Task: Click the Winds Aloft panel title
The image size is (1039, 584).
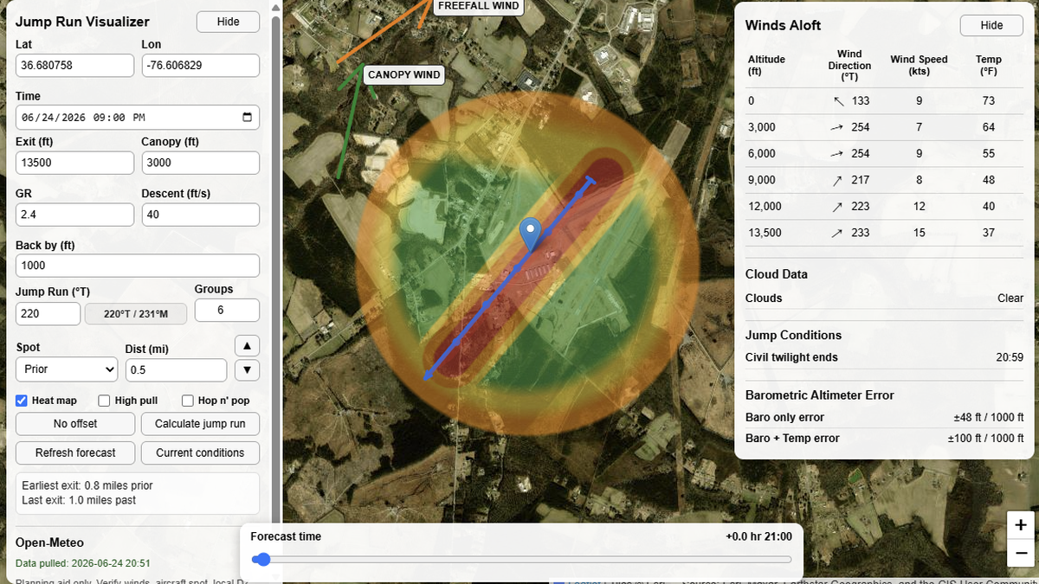Action: pos(783,25)
